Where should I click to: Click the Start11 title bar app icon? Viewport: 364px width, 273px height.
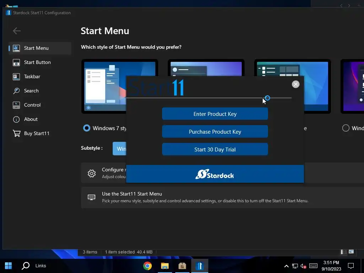pos(9,12)
